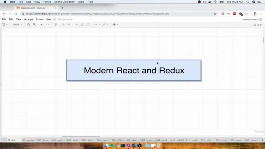Open the Stephen Grider account dropdown

point(250,20)
